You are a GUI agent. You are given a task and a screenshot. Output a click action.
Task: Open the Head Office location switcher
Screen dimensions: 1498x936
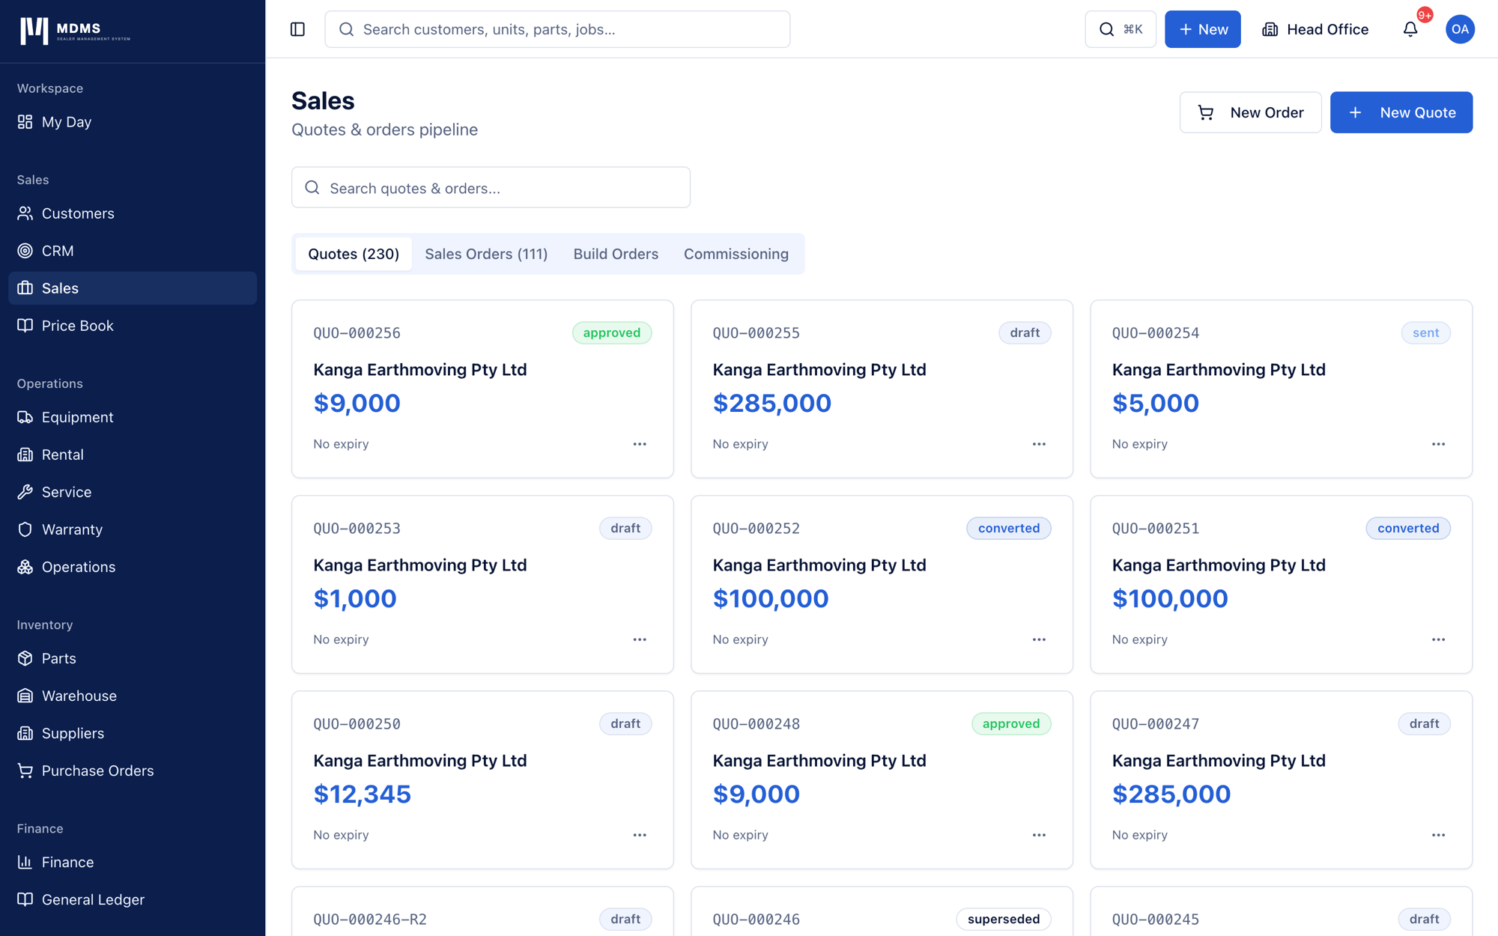coord(1315,29)
